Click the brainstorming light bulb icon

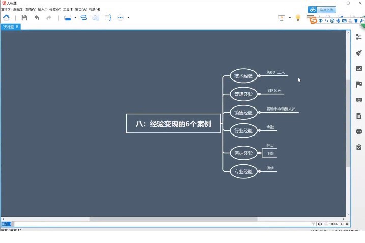pos(298,18)
